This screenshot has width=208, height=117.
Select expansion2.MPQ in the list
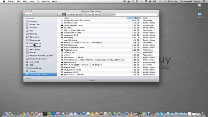point(108,35)
